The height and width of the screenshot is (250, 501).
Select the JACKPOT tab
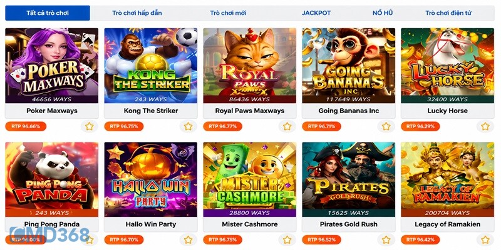click(316, 13)
